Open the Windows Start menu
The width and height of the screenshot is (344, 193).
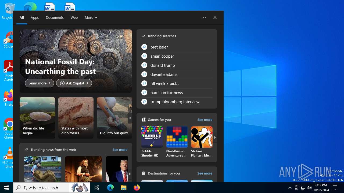(6, 188)
